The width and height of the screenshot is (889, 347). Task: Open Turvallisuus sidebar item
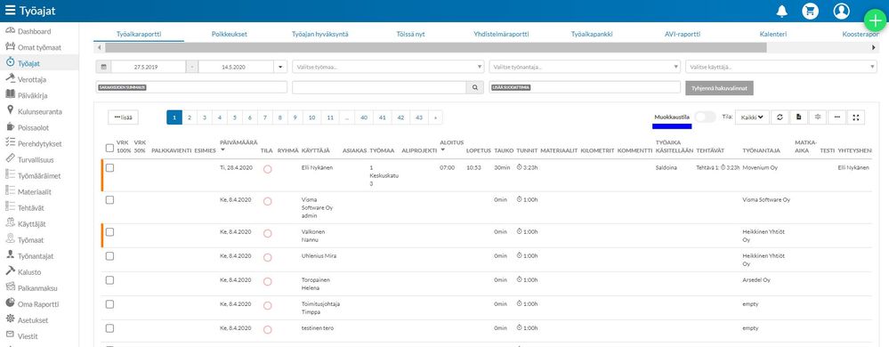click(36, 160)
